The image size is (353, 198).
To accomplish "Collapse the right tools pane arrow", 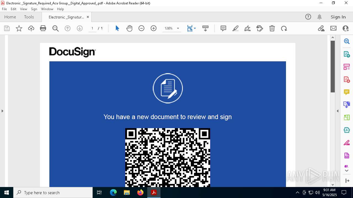I will 338,111.
